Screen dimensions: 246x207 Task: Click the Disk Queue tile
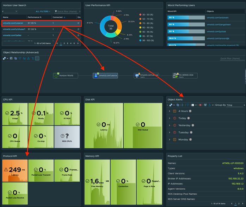coord(143,125)
